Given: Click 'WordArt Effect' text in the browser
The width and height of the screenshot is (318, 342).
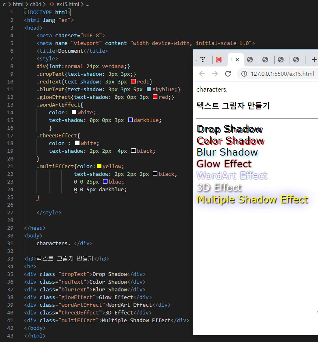Looking at the screenshot, I should pos(232,175).
